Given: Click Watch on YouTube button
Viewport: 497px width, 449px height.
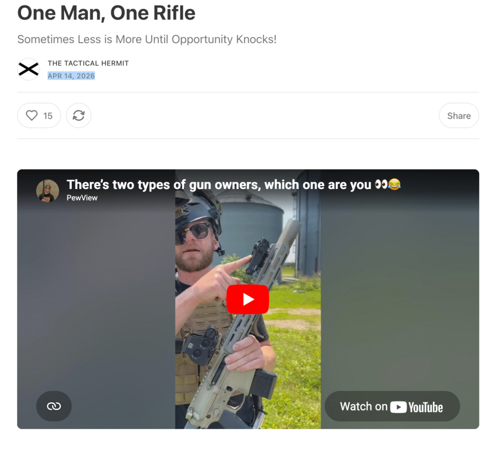Looking at the screenshot, I should coord(392,406).
